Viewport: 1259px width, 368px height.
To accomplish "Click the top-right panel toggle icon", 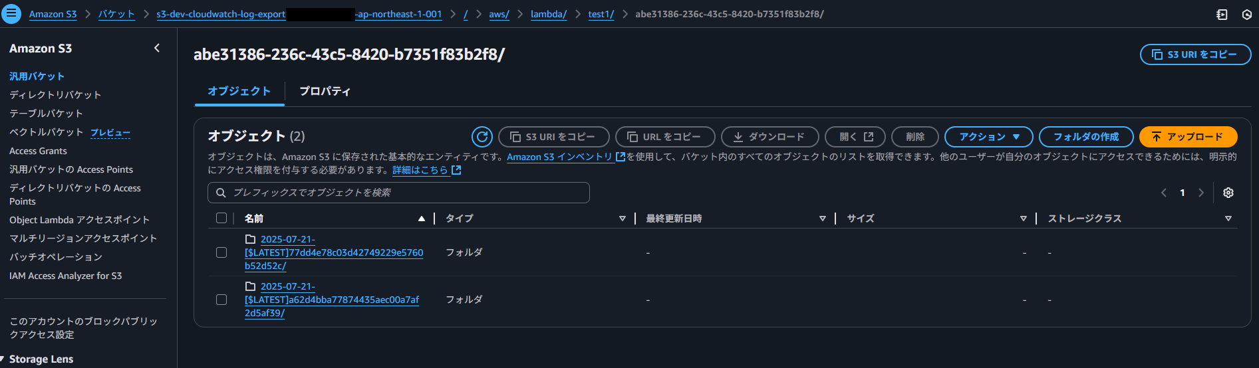I will [1222, 15].
